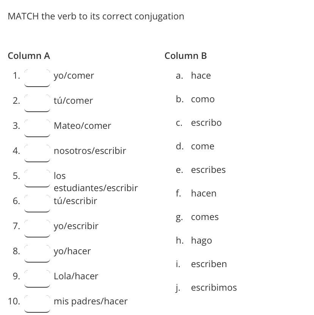Click option a. hace in Column B
The width and height of the screenshot is (314, 315).
click(x=201, y=76)
